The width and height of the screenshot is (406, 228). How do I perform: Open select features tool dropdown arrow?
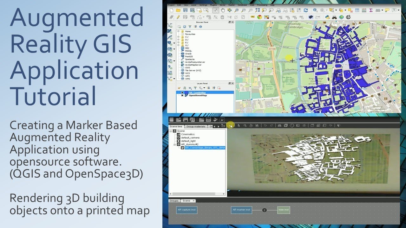(336, 10)
